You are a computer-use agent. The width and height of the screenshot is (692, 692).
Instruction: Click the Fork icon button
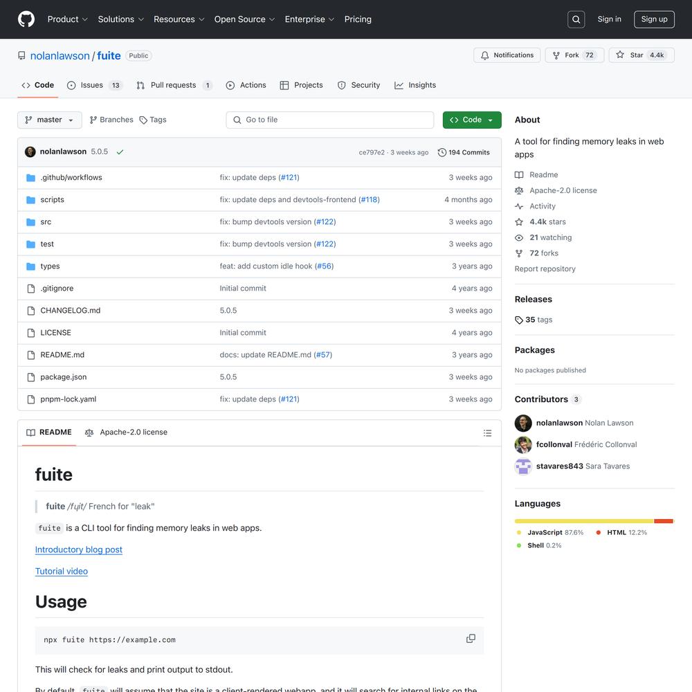click(556, 55)
